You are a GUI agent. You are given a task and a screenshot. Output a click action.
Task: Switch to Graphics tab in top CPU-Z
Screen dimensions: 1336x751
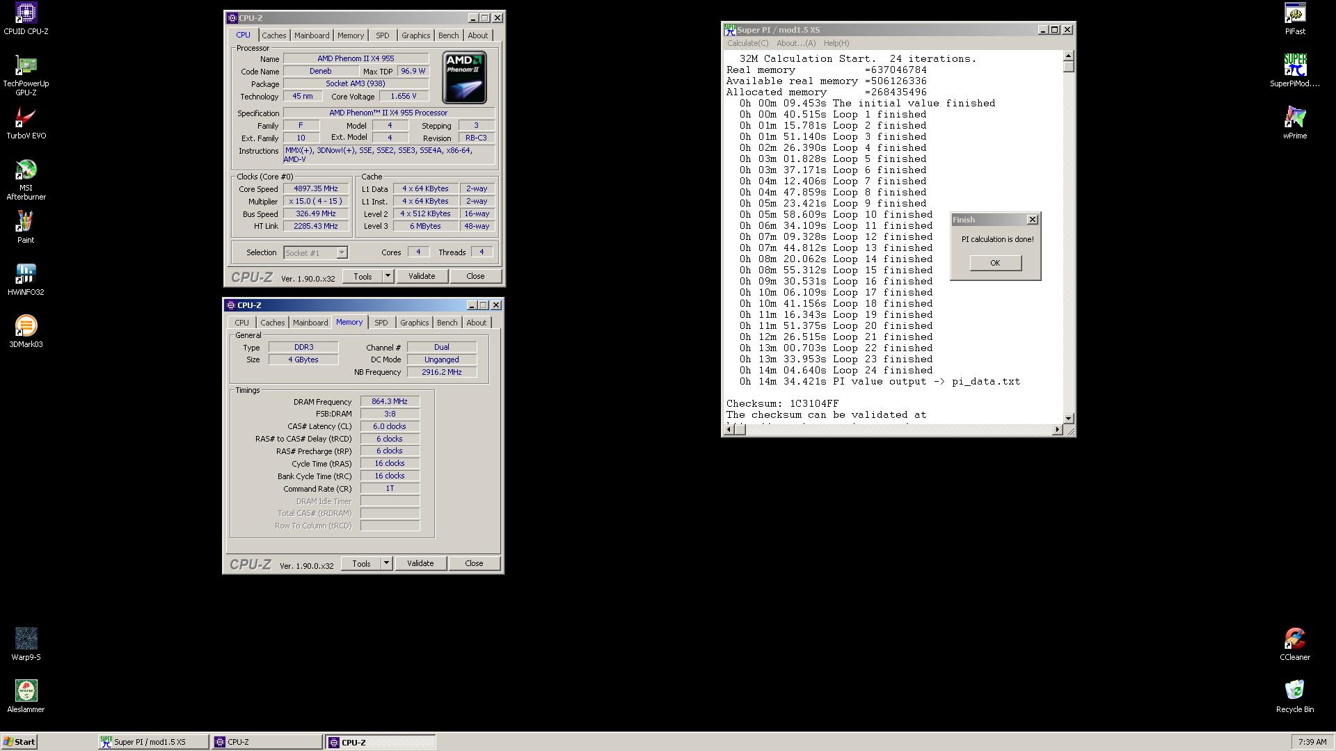(415, 35)
